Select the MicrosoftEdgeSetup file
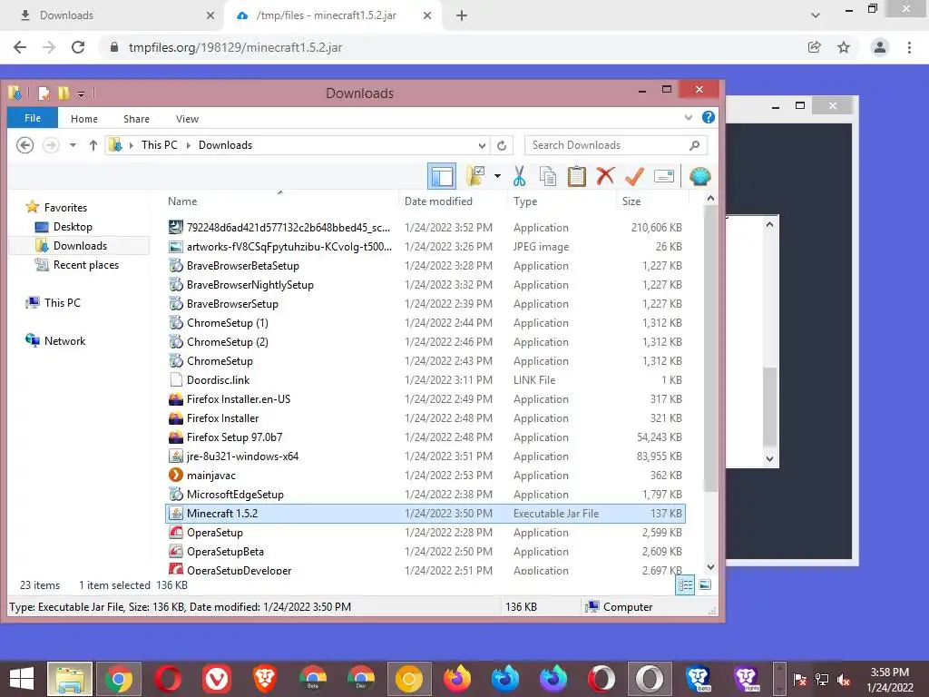This screenshot has width=929, height=697. pos(425,495)
